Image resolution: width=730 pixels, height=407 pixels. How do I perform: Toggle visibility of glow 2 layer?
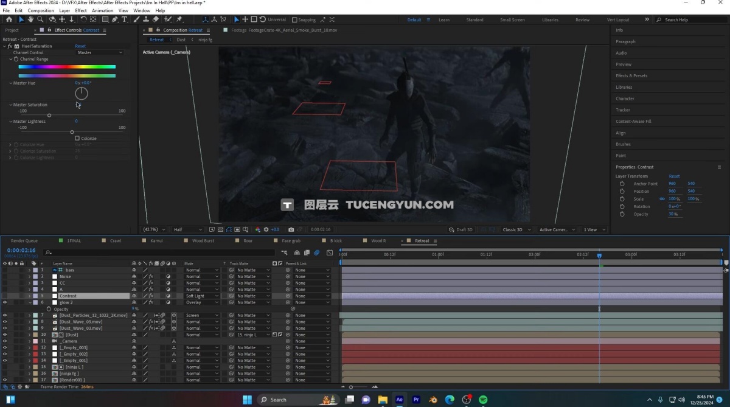point(5,302)
